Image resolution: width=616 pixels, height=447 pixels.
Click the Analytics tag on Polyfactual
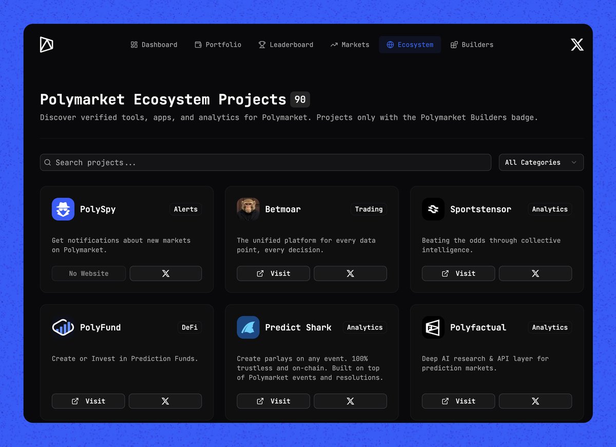pos(550,327)
